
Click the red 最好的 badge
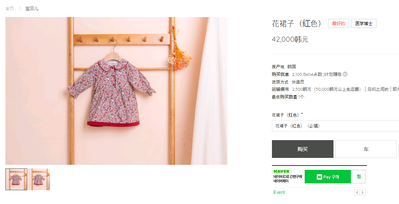(339, 24)
